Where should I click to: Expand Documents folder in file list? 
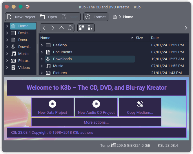click(42, 52)
